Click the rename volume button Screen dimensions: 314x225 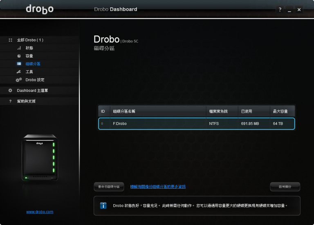point(109,187)
